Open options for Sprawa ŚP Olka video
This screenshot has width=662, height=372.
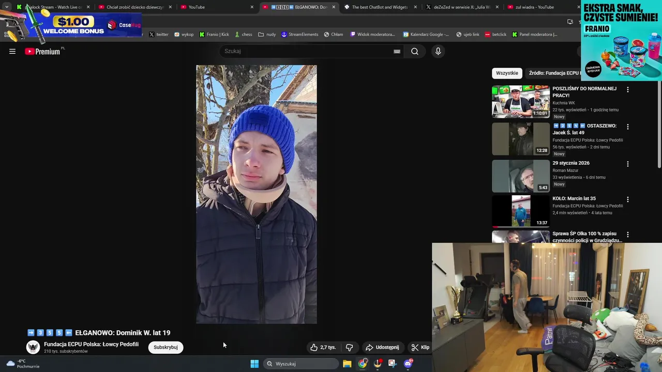point(628,234)
